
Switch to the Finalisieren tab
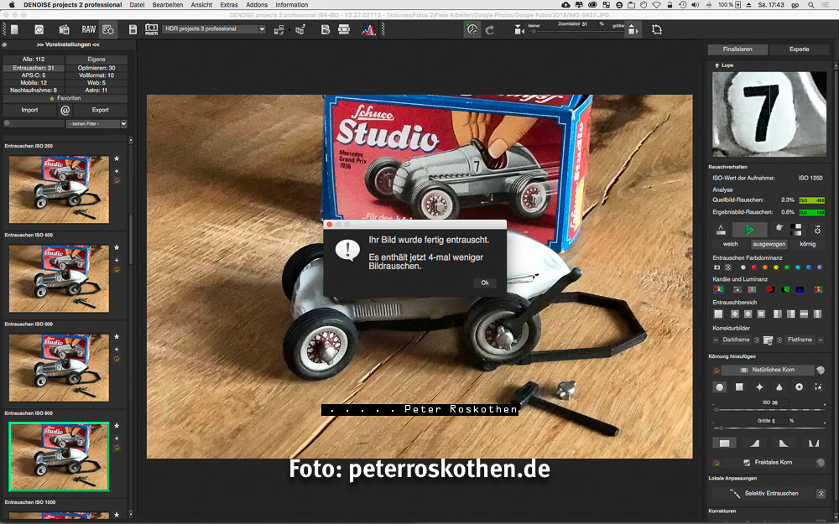[x=737, y=49]
